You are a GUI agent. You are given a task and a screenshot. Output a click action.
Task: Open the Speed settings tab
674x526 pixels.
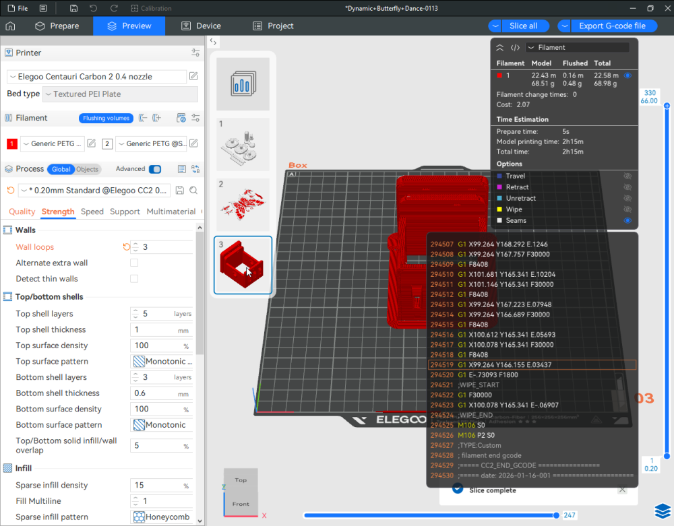[92, 211]
